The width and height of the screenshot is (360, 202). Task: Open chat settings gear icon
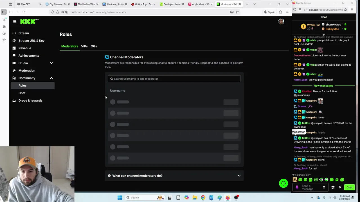coord(339,187)
